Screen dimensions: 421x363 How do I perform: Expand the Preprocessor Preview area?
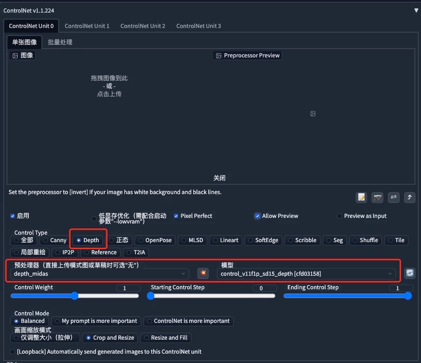click(312, 113)
